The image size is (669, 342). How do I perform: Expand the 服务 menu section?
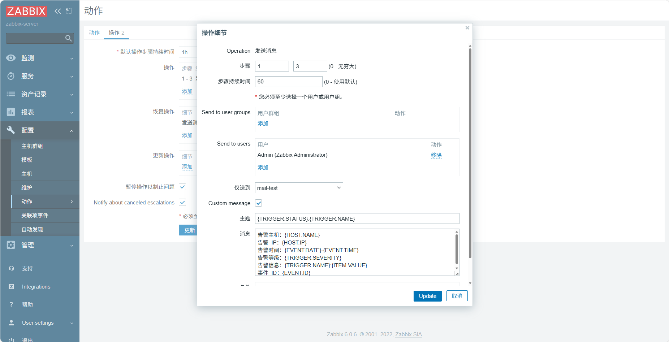click(x=72, y=76)
